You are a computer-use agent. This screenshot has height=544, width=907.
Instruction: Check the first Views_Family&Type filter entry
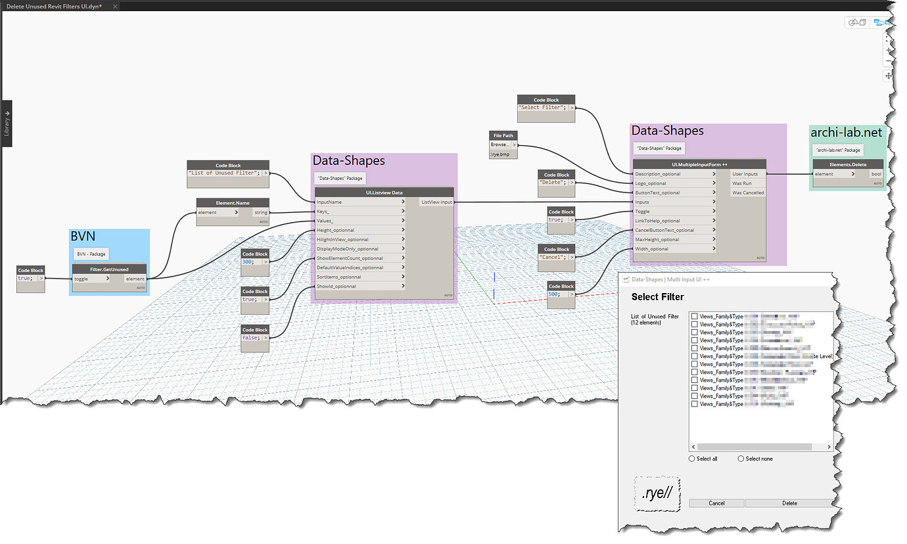694,315
